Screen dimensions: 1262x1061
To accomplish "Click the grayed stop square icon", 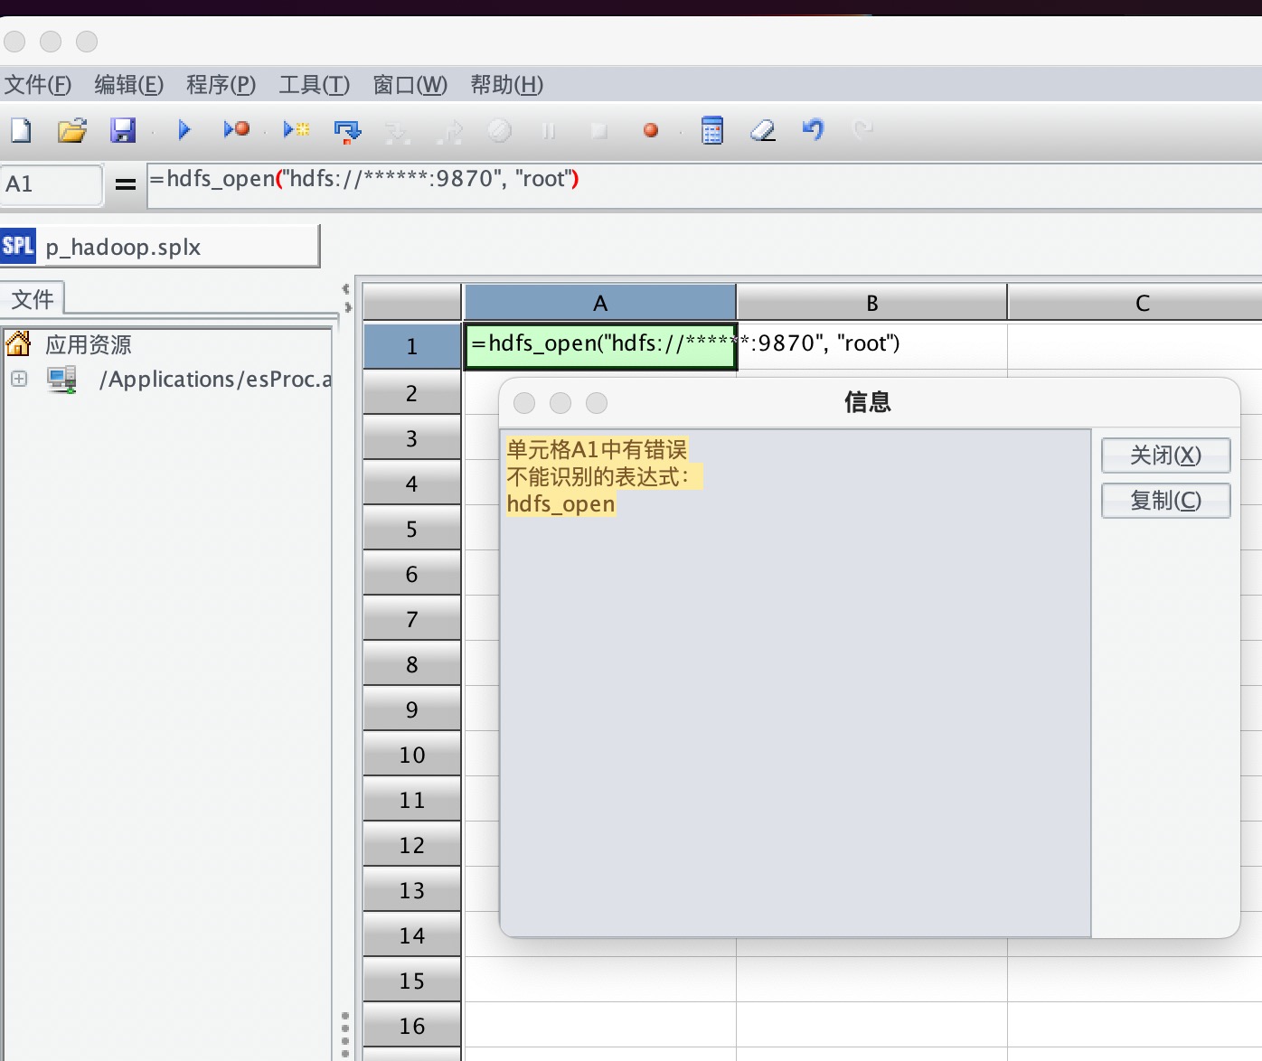I will click(598, 131).
